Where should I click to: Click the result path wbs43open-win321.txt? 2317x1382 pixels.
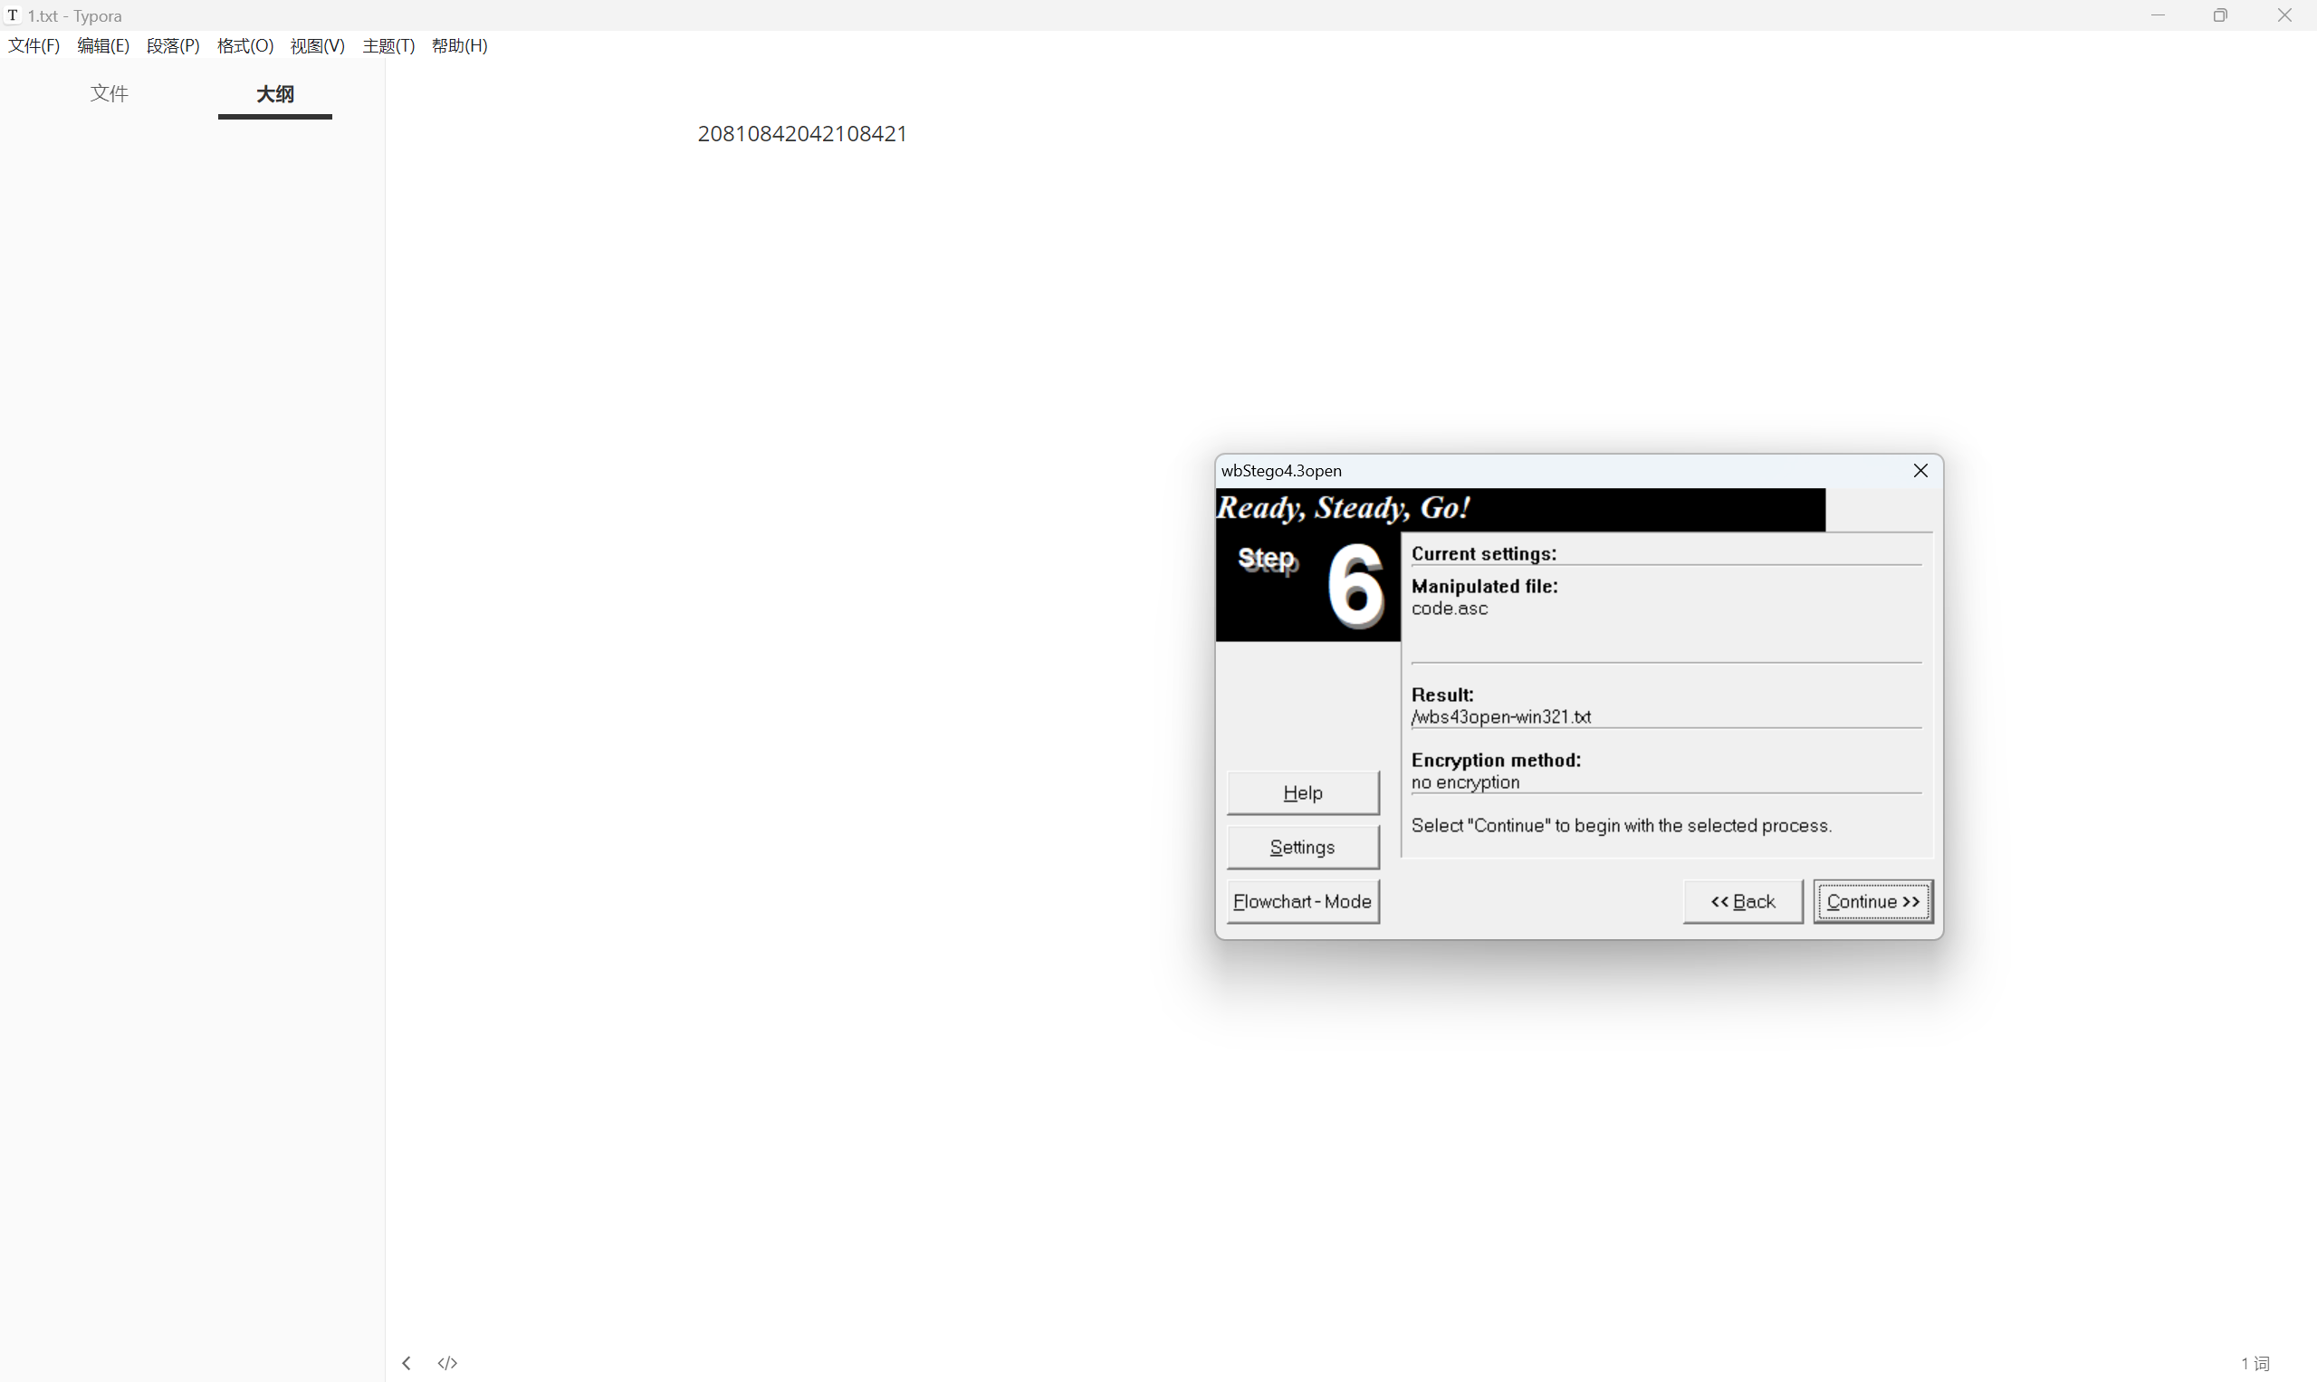coord(1500,717)
